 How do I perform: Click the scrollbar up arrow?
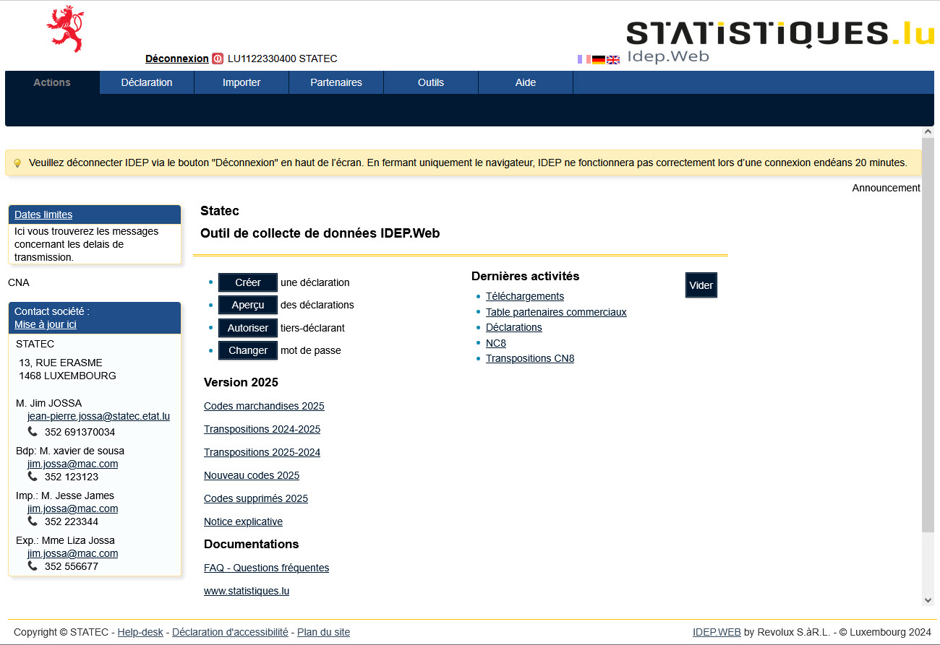pyautogui.click(x=928, y=132)
